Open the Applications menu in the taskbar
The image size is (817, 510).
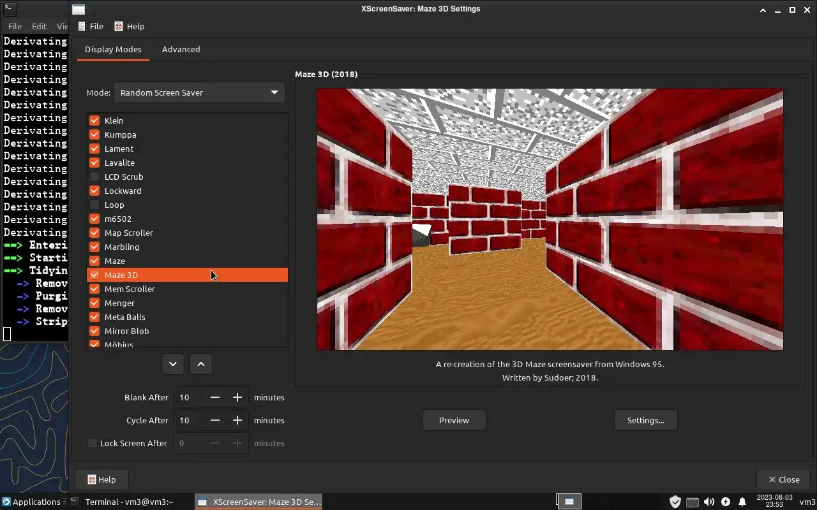31,502
